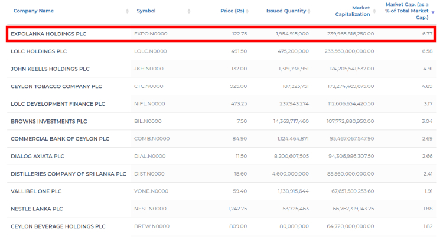Click issued quantity 8,200,607,505
Viewport: 443px width, 237px height.
[292, 157]
